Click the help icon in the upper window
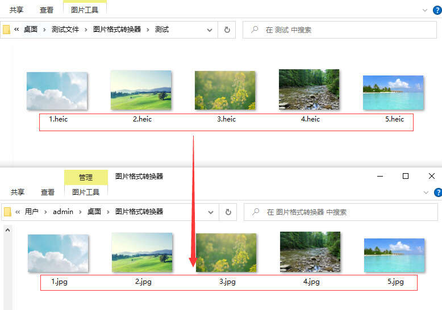This screenshot has width=442, height=310. [x=437, y=10]
